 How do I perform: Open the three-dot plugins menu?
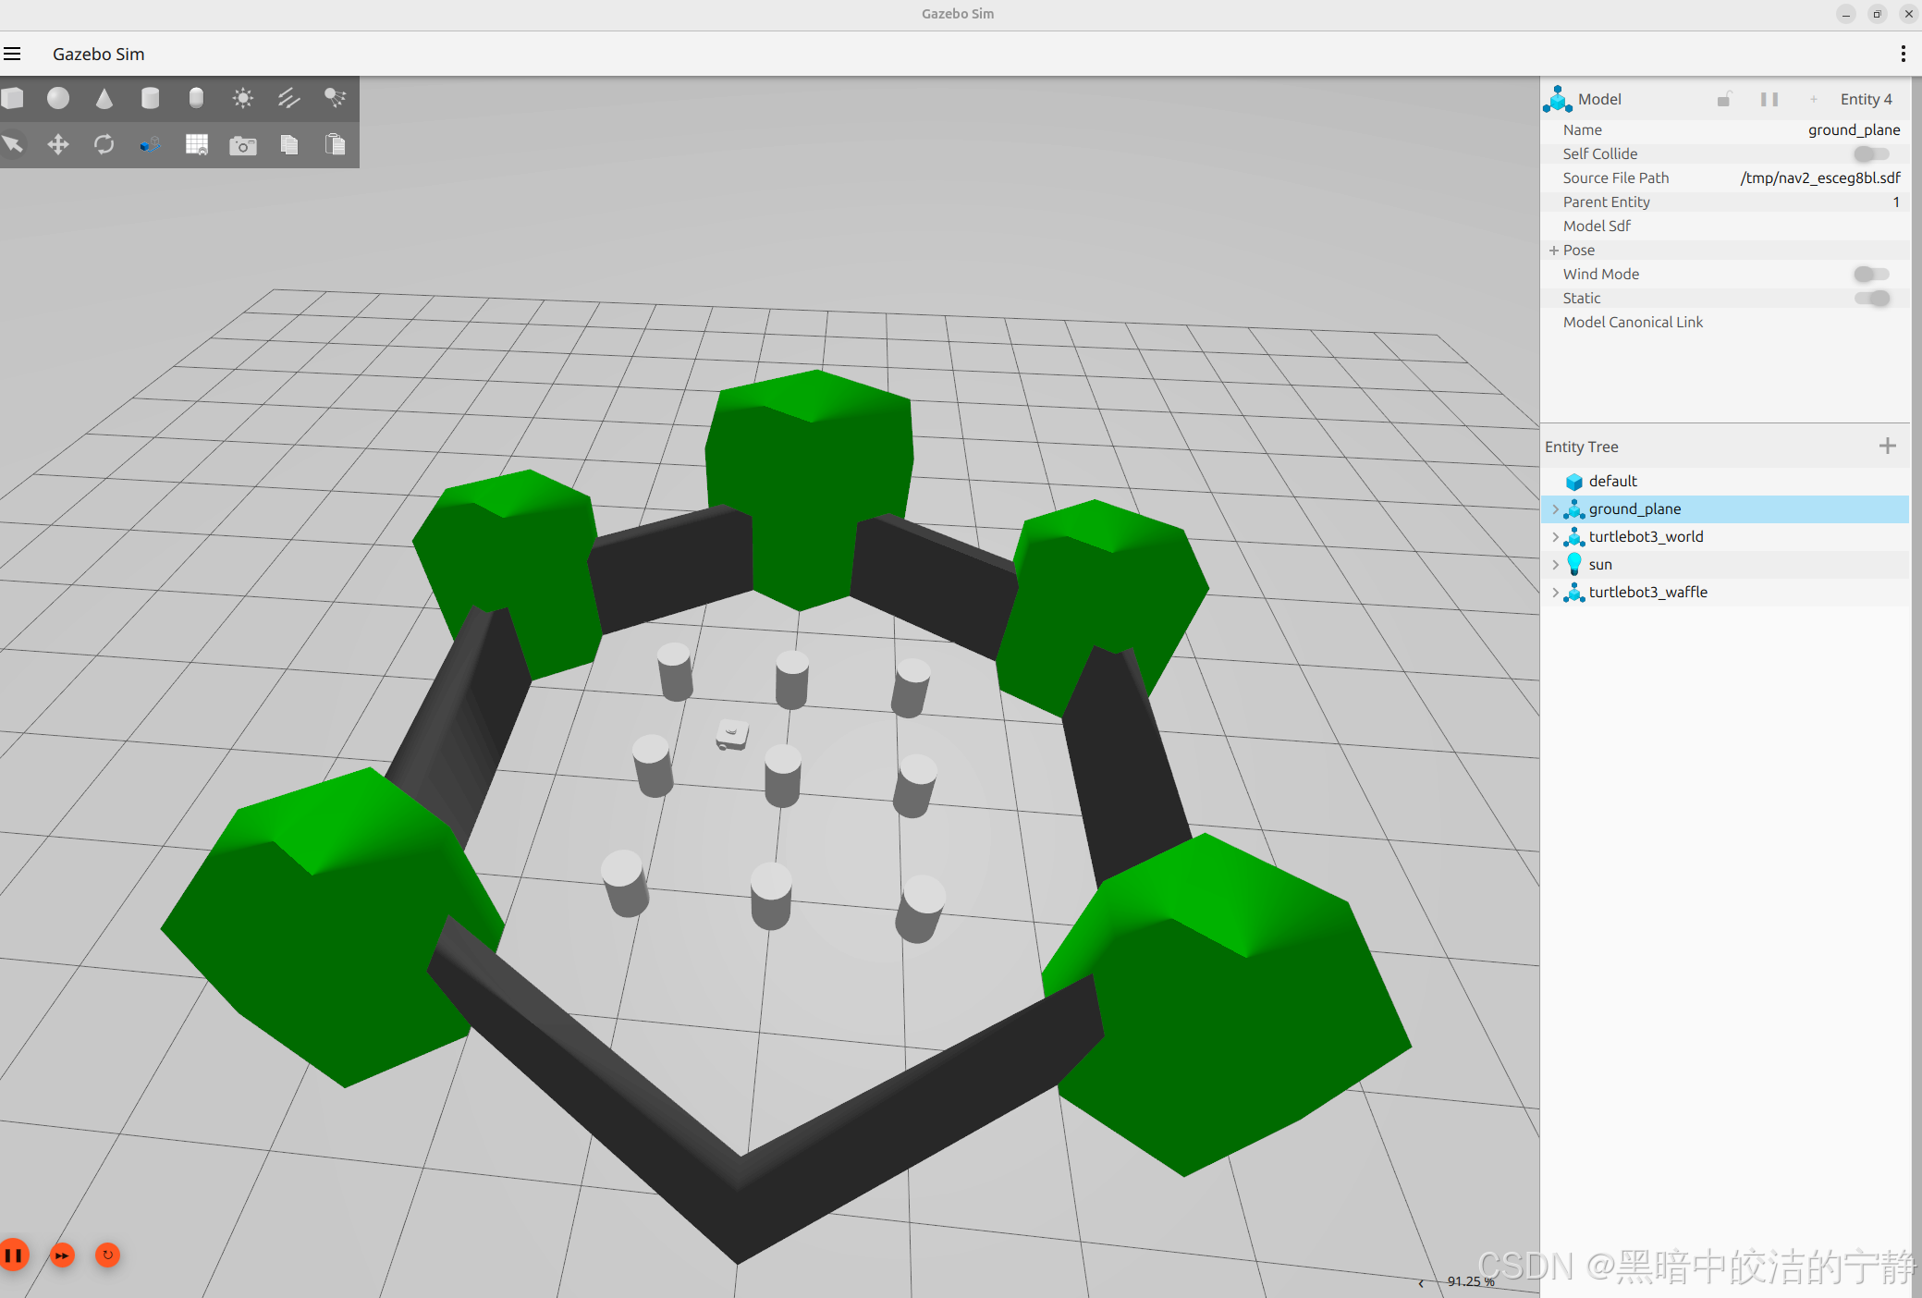pos(1903,54)
